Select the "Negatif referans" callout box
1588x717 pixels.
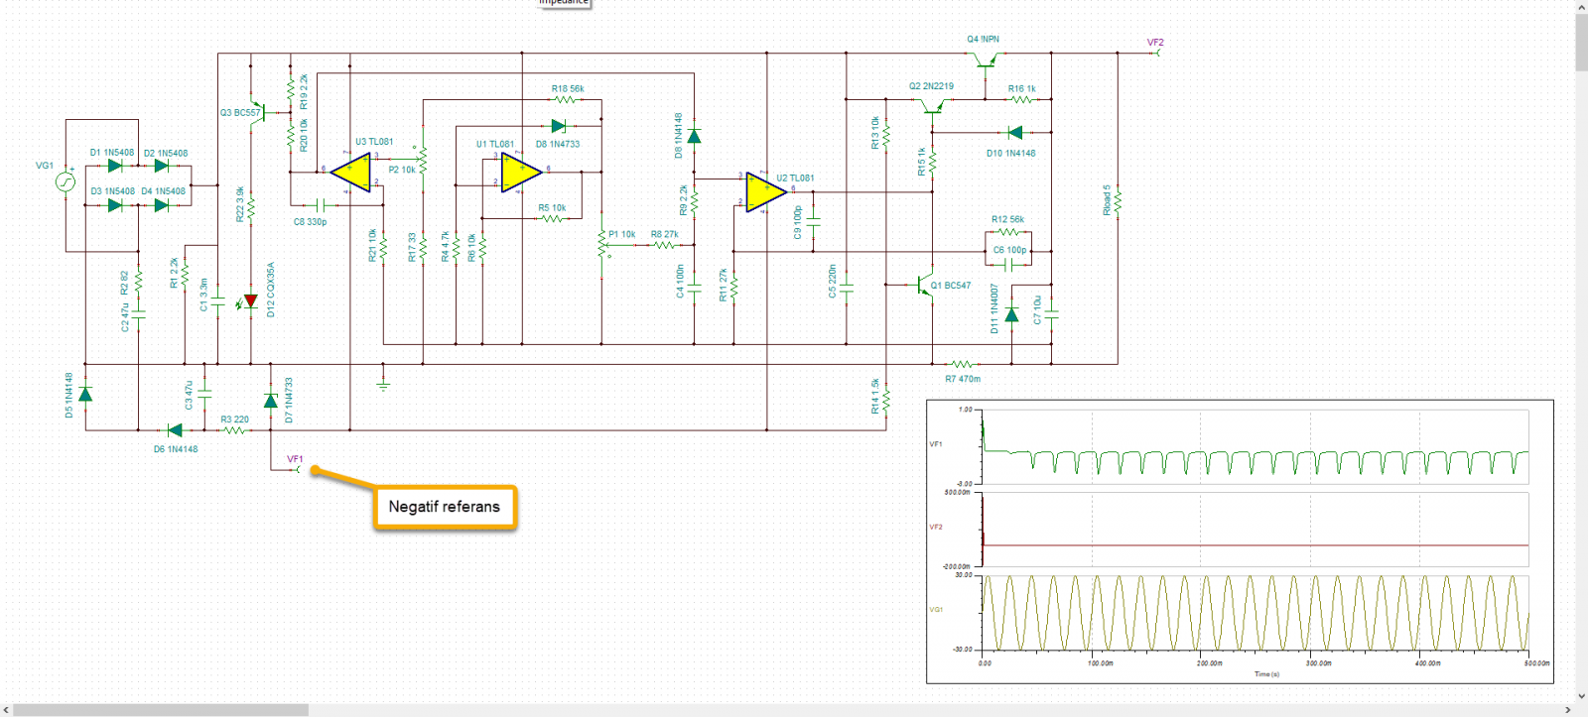pos(445,507)
